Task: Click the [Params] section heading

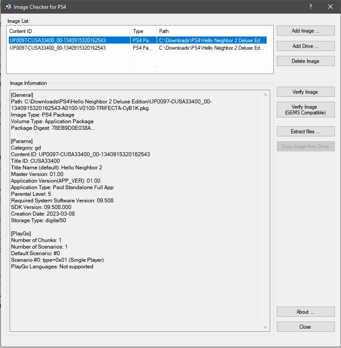Action: pyautogui.click(x=22, y=141)
